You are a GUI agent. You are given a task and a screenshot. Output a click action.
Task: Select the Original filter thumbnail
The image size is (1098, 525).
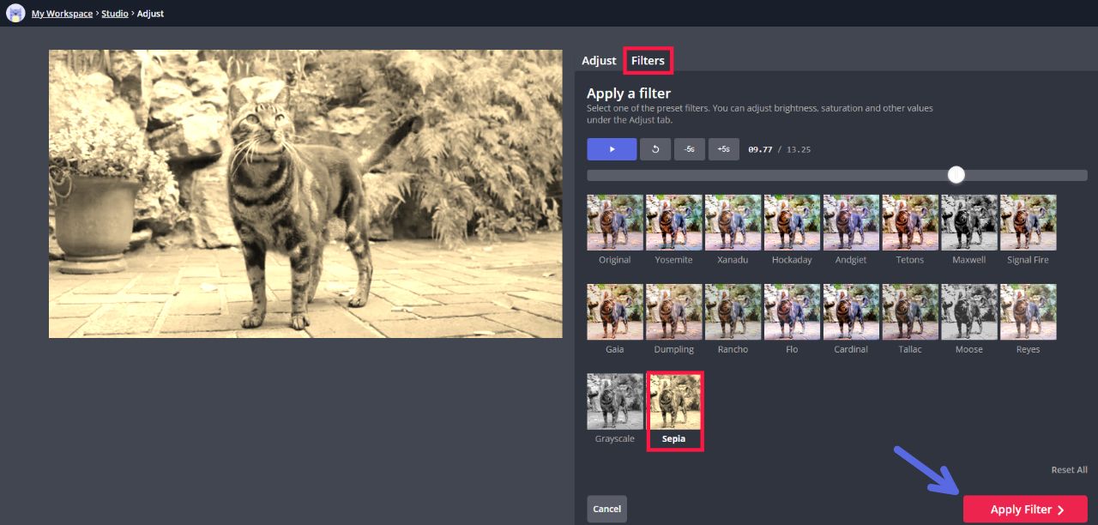tap(614, 223)
